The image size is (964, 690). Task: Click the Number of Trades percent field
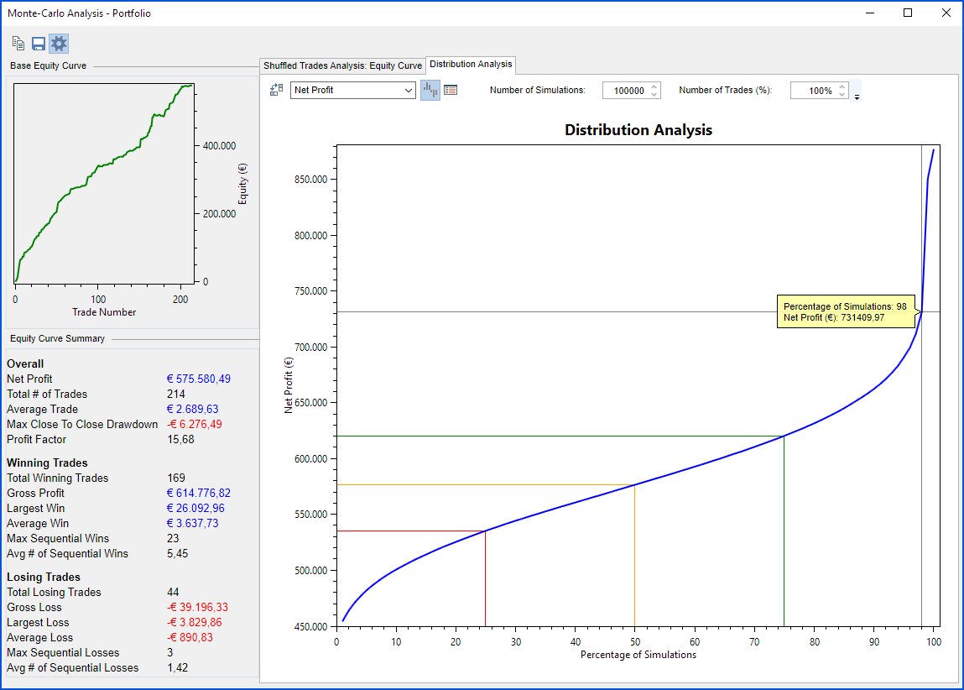click(812, 91)
